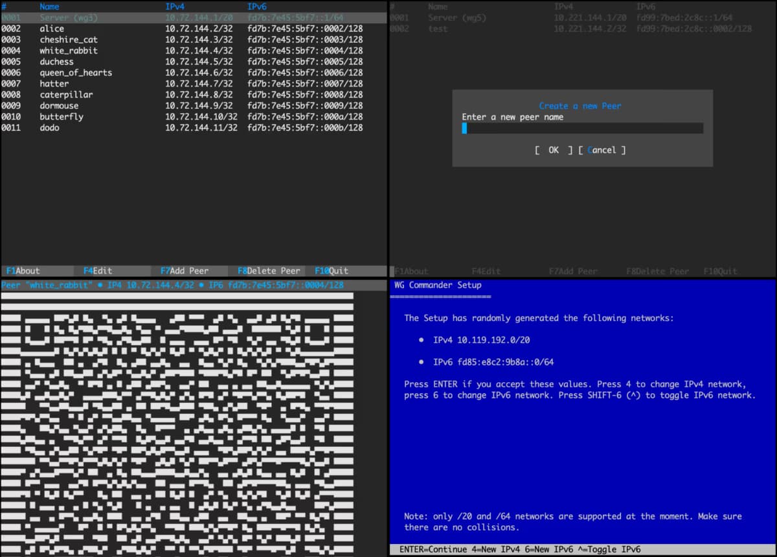This screenshot has width=777, height=557.
Task: Click the white_rabbit peer QR code
Action: click(177, 424)
